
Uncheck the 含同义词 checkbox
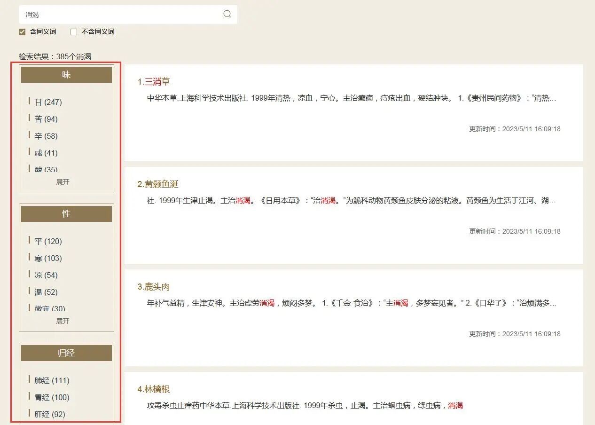22,32
